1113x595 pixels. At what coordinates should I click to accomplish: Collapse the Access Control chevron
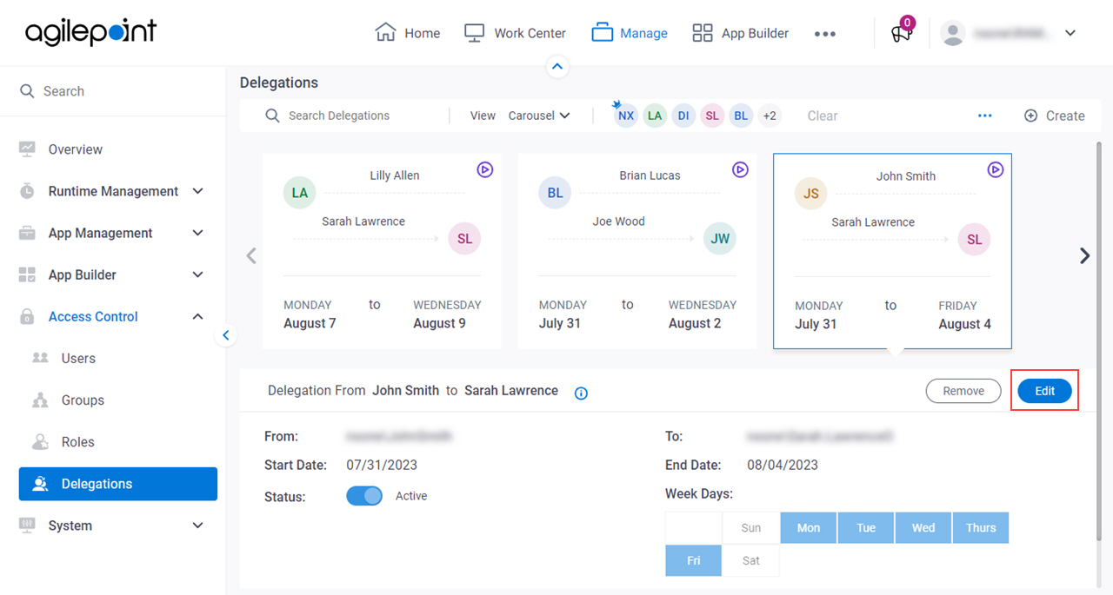(197, 317)
